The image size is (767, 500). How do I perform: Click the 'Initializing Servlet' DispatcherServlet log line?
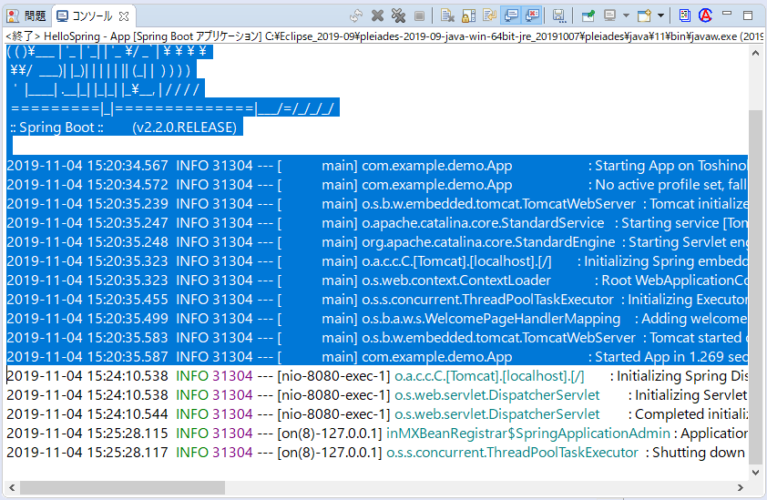pyautogui.click(x=377, y=395)
